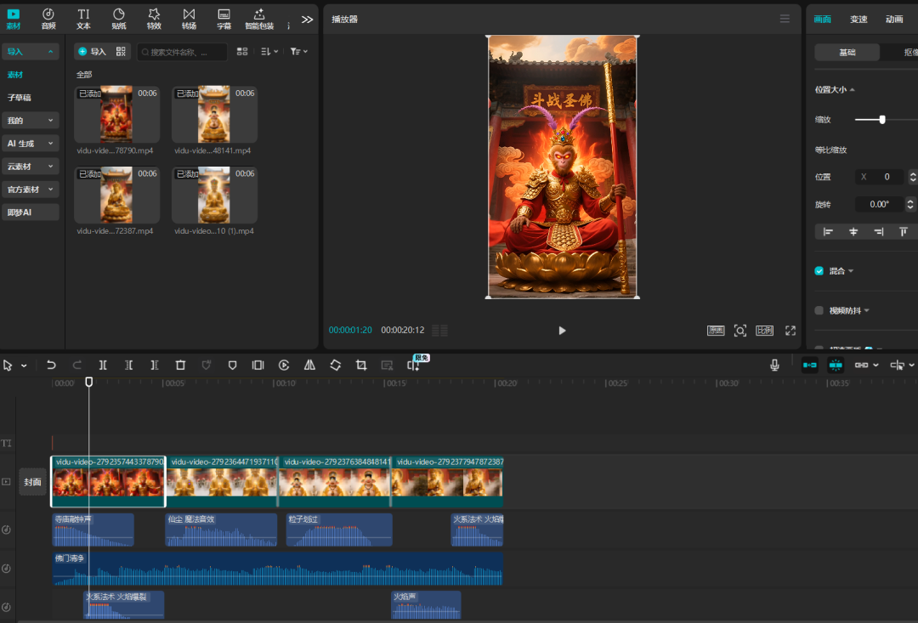Screen dimensions: 918x623
Task: Enable the 视频防抖 checkbox
Action: tap(819, 310)
